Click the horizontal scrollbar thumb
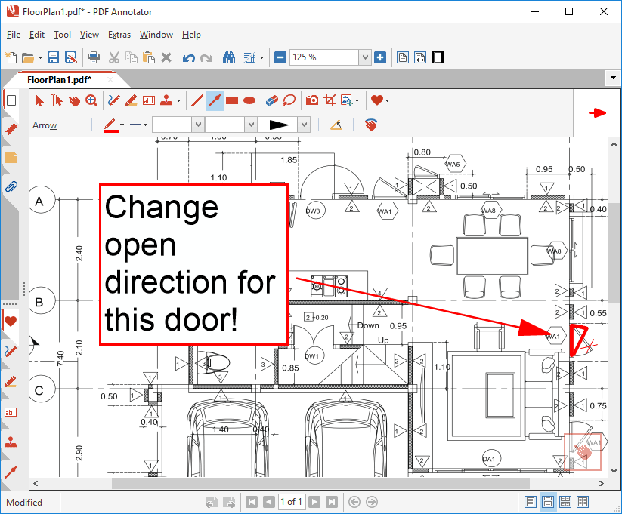622x514 pixels. pyautogui.click(x=320, y=483)
